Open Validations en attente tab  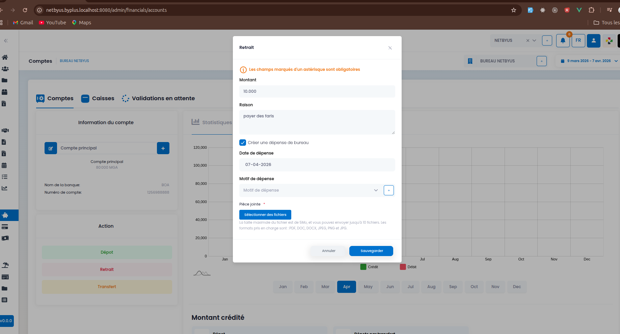click(x=158, y=99)
